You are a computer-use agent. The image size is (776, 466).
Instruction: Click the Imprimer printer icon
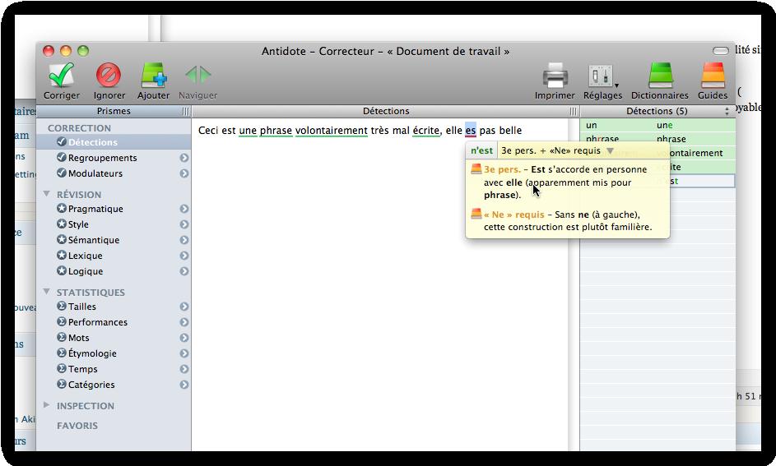tap(555, 76)
